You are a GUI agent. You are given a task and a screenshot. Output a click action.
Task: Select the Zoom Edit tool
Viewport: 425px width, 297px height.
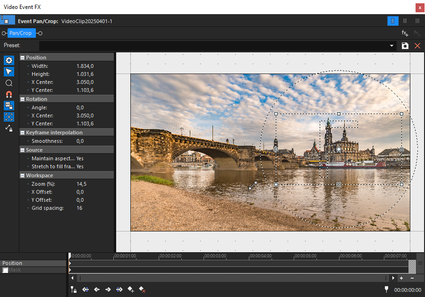(x=8, y=83)
